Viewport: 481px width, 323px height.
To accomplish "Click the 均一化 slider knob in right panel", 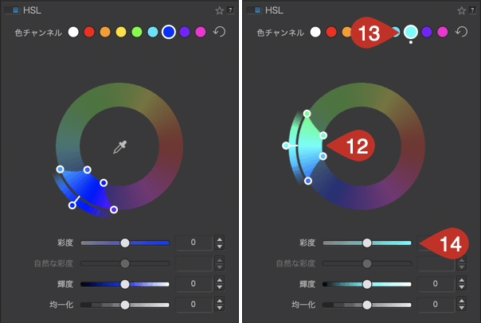I will (367, 305).
